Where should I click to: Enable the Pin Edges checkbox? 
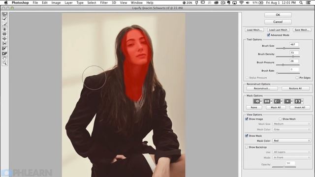coord(297,78)
